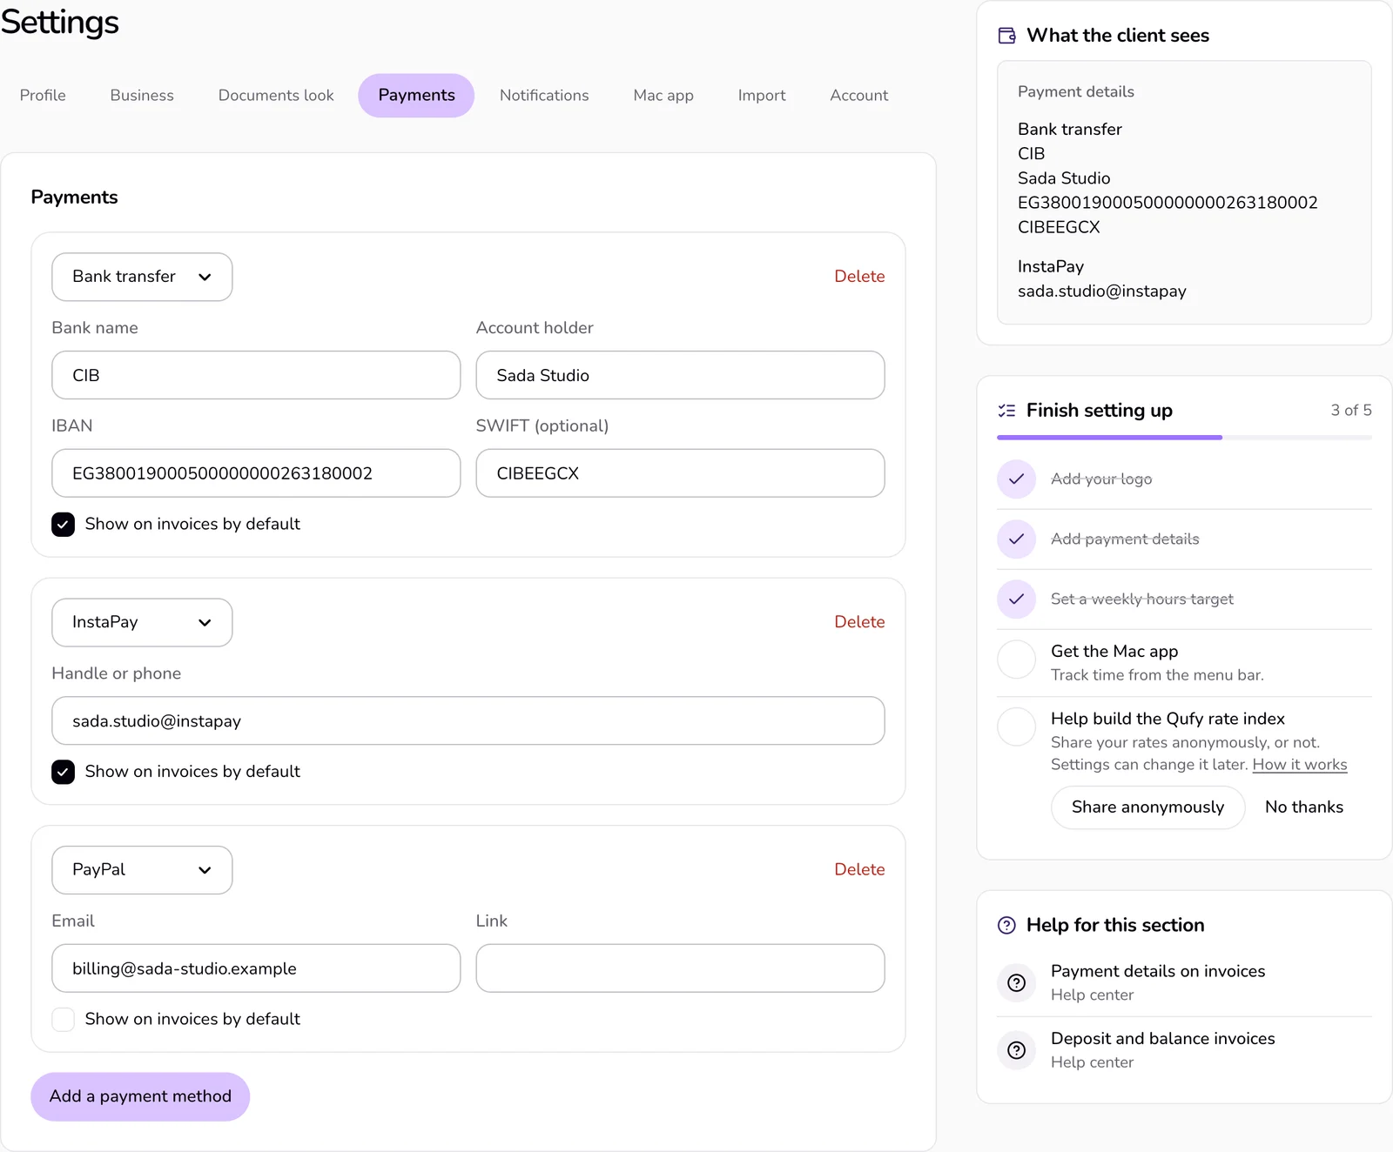Switch to the Profile tab
1393x1152 pixels.
tap(43, 96)
